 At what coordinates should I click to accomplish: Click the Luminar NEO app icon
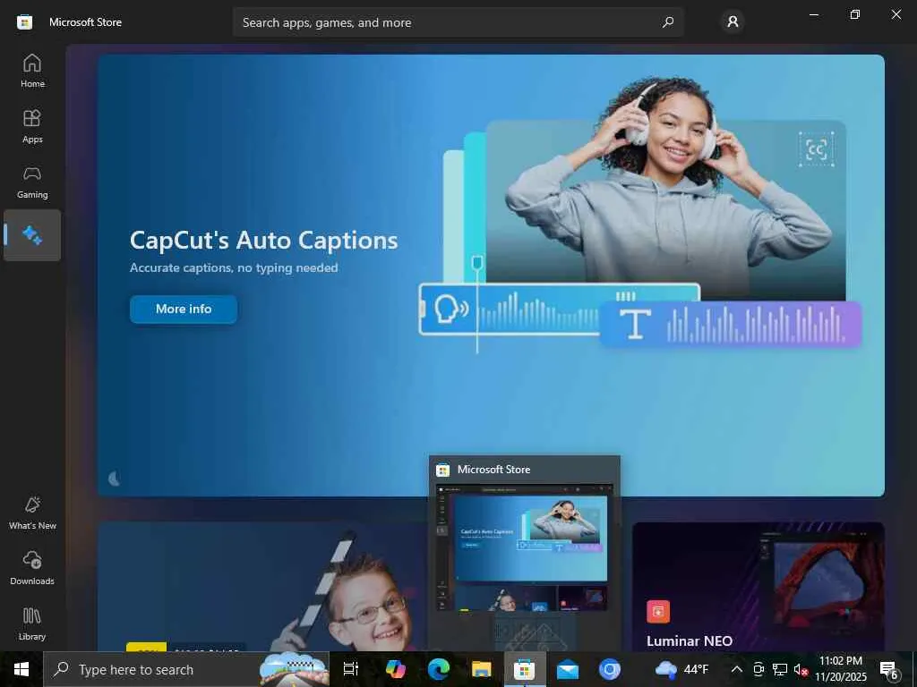(x=658, y=612)
